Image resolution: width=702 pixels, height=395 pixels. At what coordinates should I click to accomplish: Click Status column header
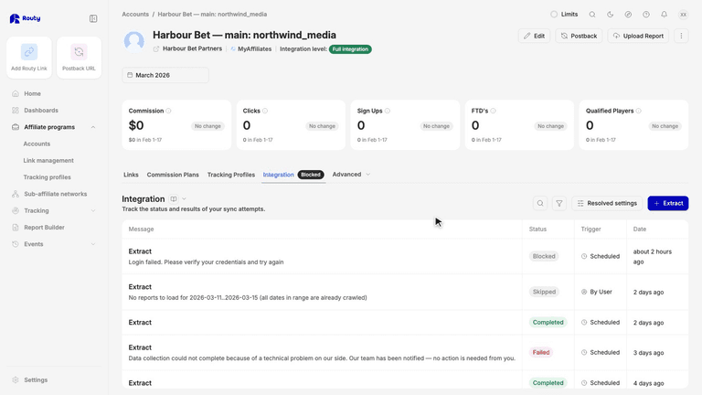point(537,229)
